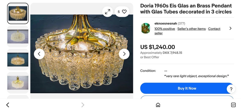Go forward with browser forward arrow

[83, 105]
